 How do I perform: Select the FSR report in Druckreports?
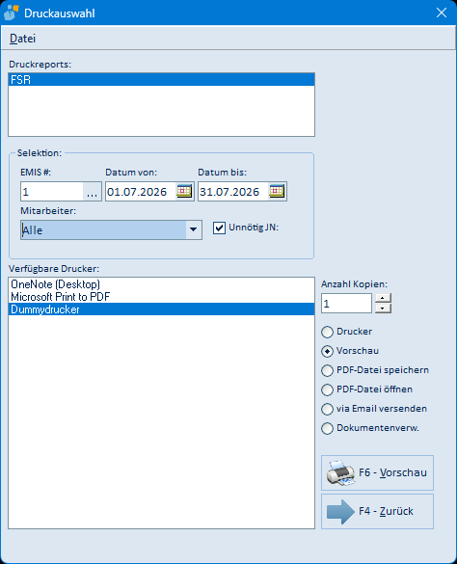pos(162,79)
